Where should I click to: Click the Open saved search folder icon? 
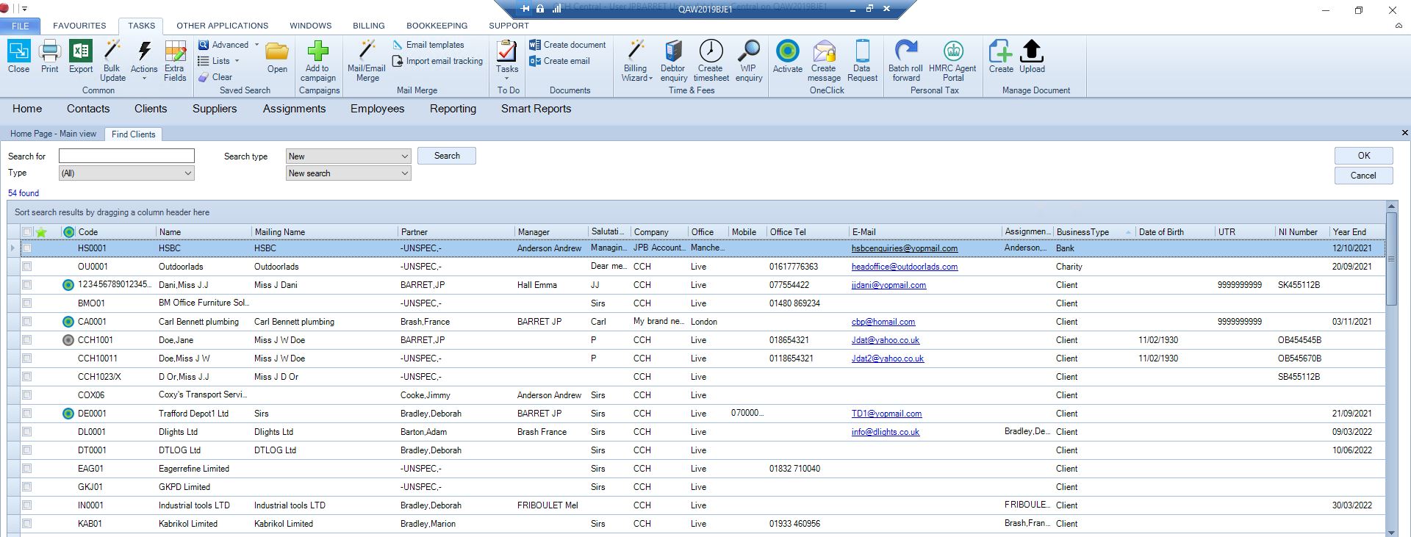coord(277,57)
